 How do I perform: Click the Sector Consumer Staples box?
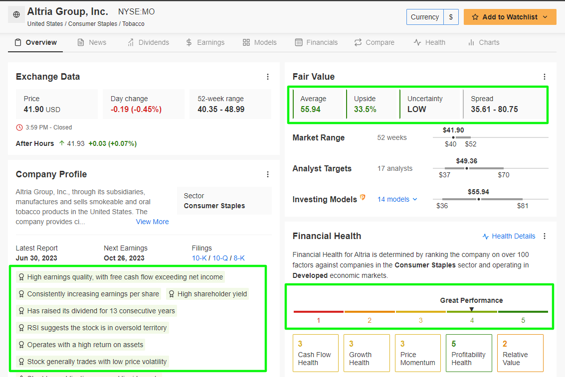pyautogui.click(x=224, y=201)
